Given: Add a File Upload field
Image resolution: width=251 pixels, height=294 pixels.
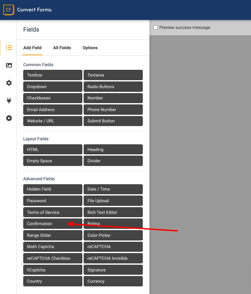Looking at the screenshot, I should pos(113,201).
